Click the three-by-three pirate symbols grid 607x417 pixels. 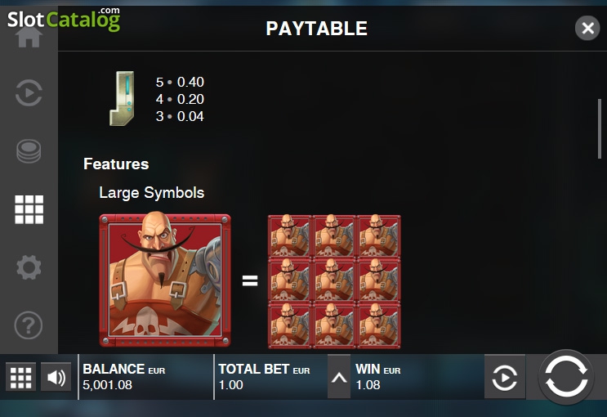(334, 282)
